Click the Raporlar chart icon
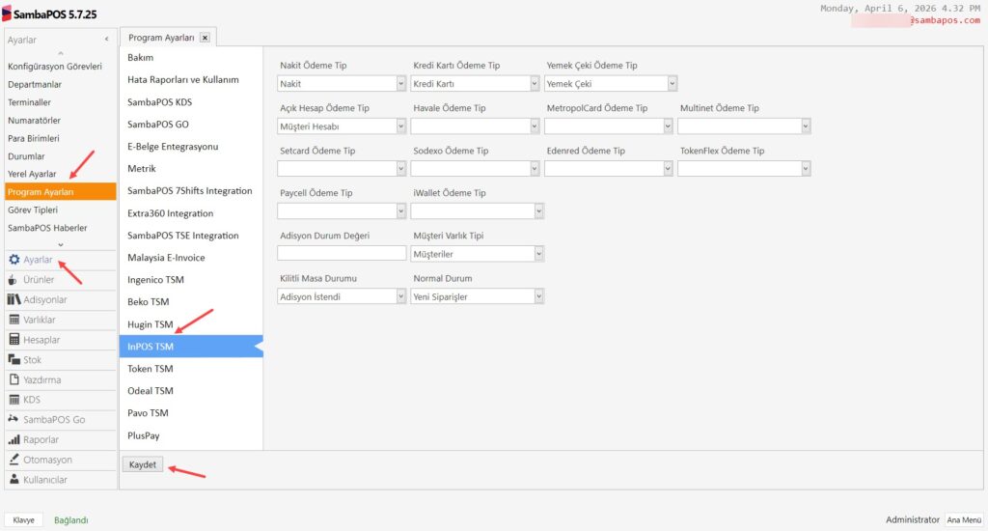 click(x=14, y=439)
